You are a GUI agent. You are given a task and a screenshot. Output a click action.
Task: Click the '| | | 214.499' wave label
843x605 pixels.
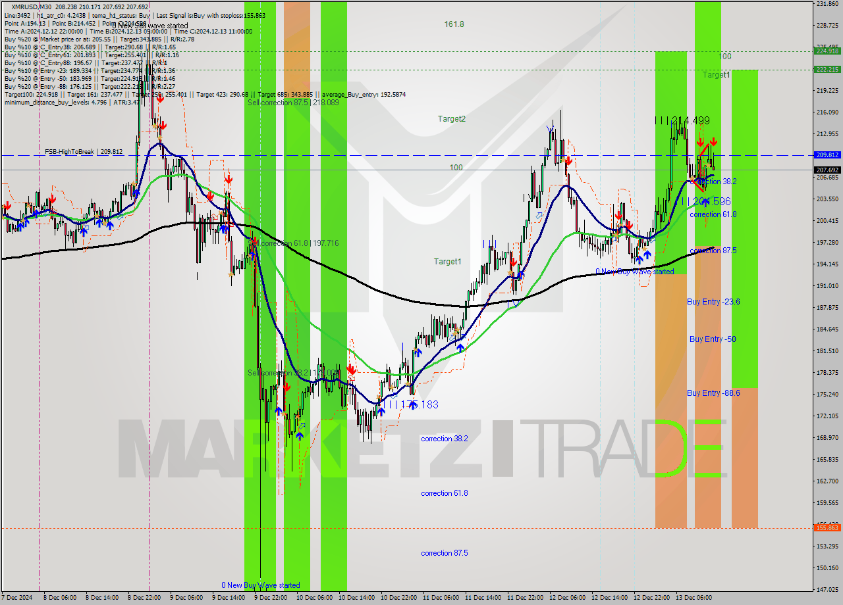[682, 120]
